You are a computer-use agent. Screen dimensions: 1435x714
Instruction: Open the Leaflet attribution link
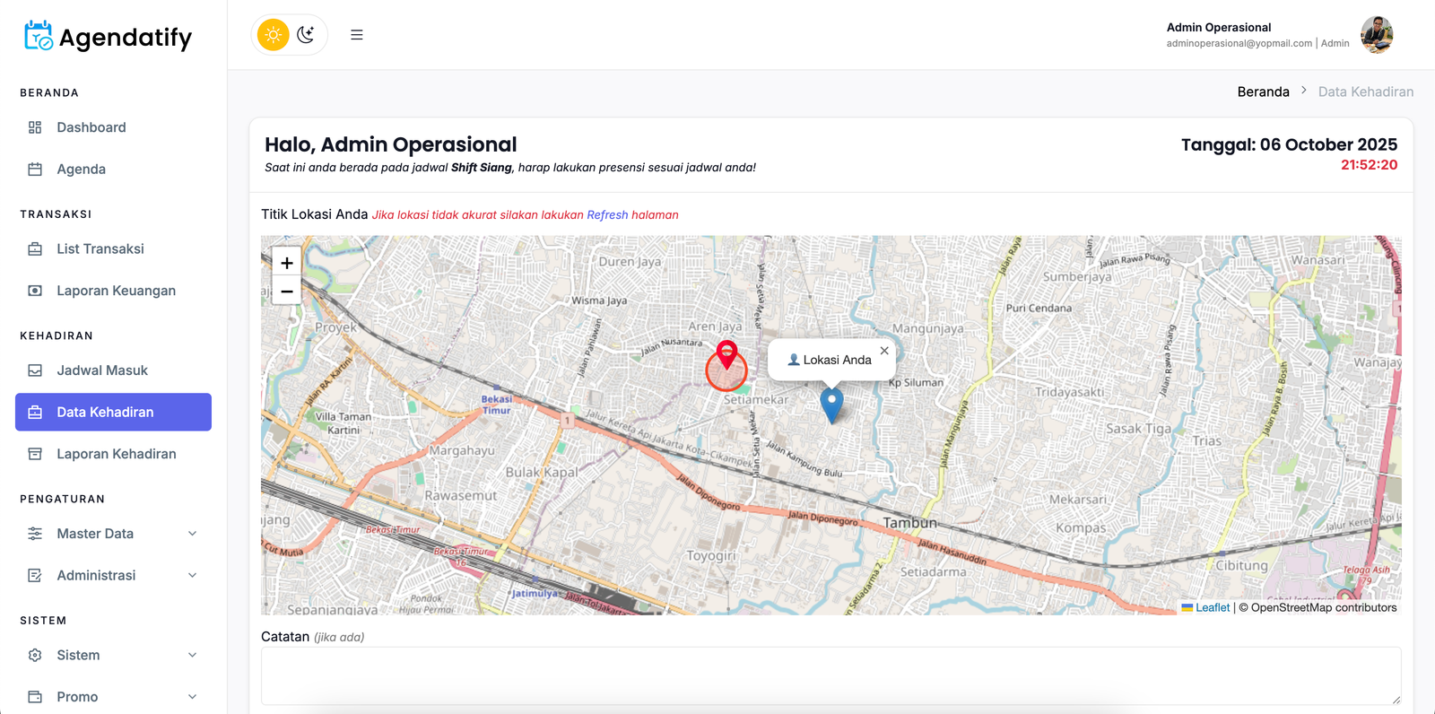(1212, 607)
